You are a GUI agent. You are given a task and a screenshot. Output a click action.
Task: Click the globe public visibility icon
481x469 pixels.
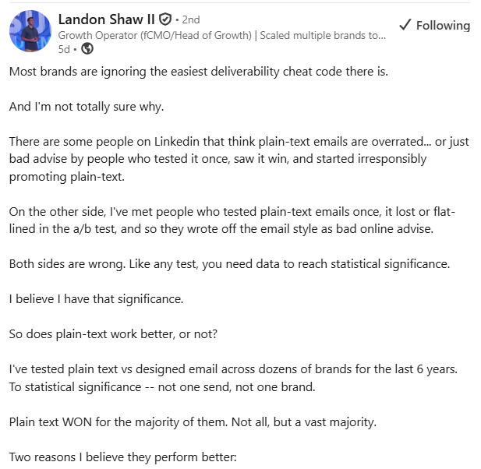[87, 49]
